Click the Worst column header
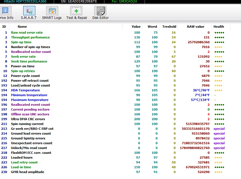Viewport: 241px width, 179px height. point(152,27)
